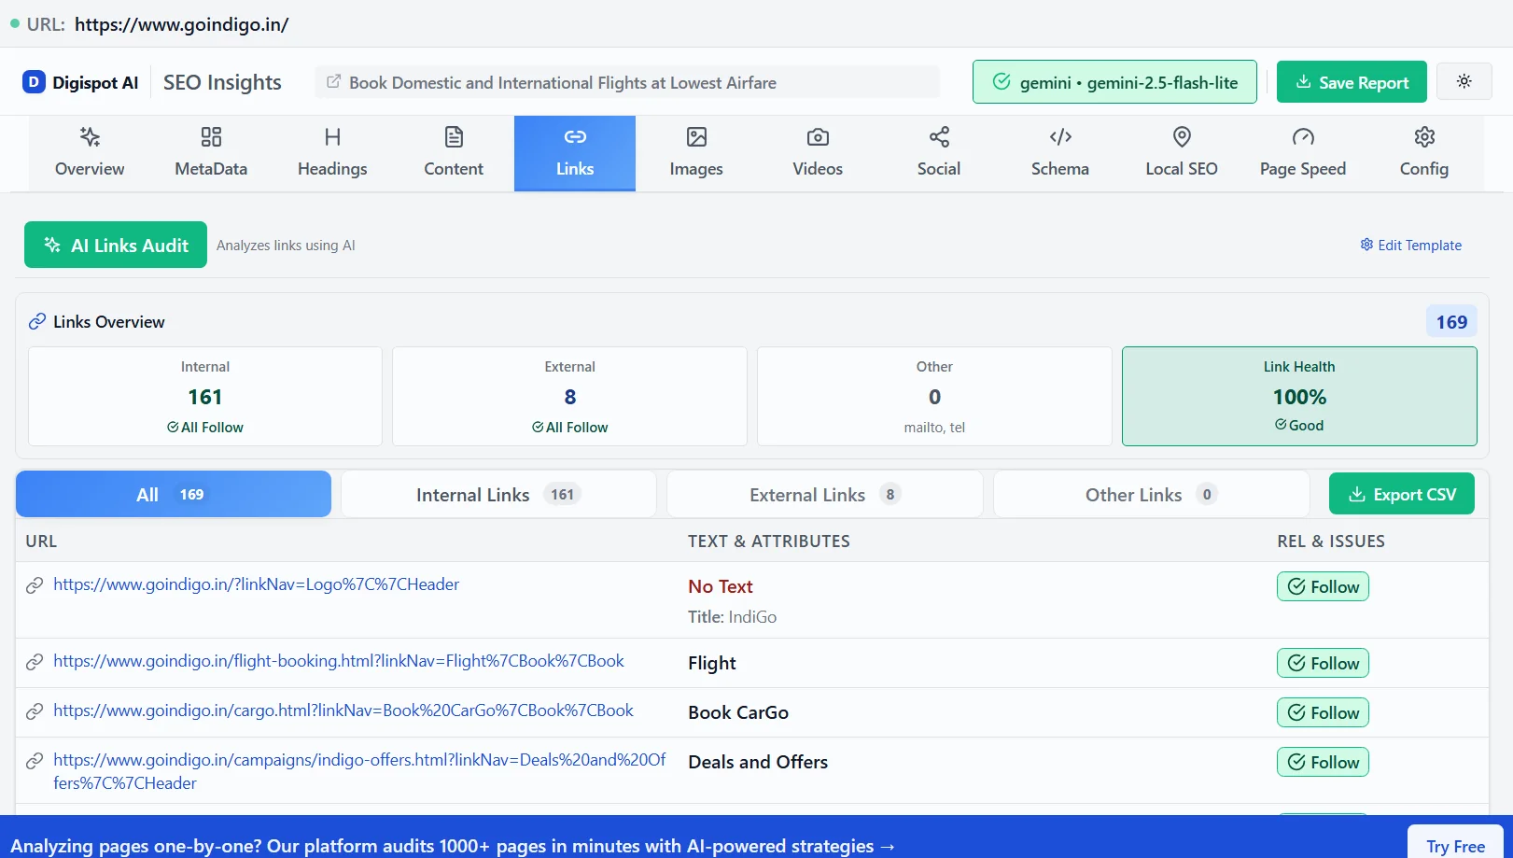Show All 169 links filter
The width and height of the screenshot is (1513, 858).
click(174, 494)
